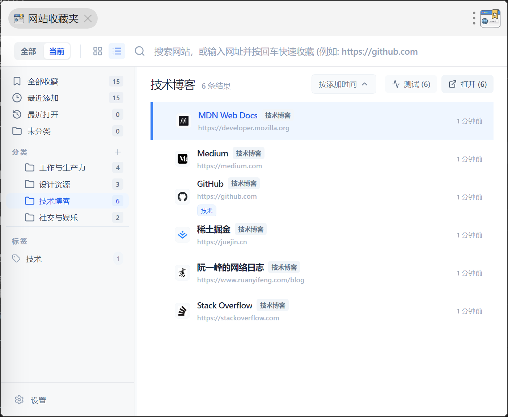Open the three-dot more options menu
The height and width of the screenshot is (417, 508).
(474, 18)
